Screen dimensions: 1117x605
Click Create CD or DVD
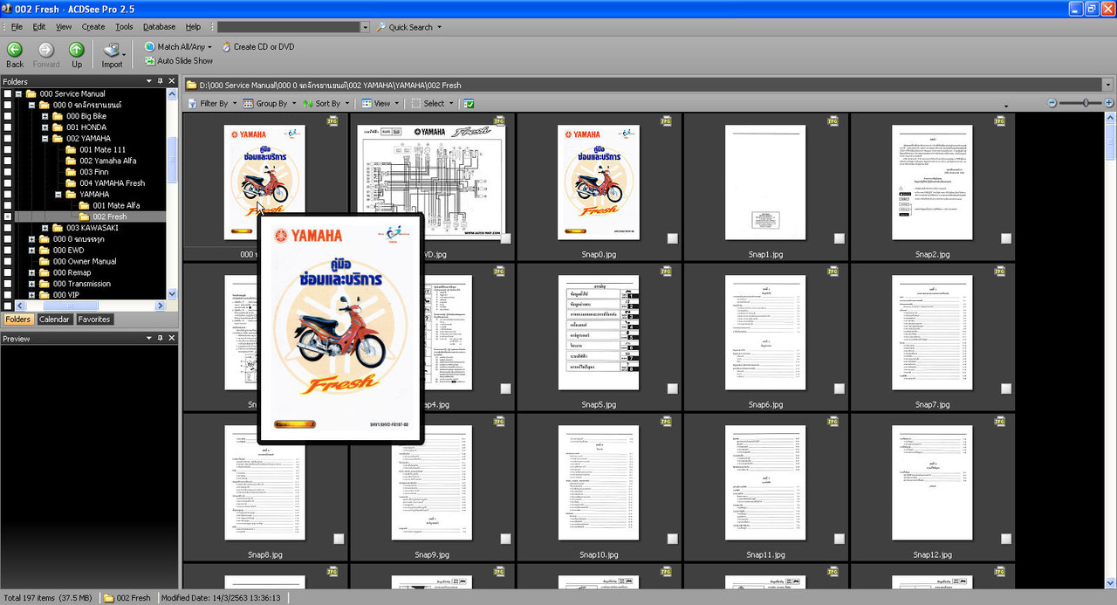258,47
